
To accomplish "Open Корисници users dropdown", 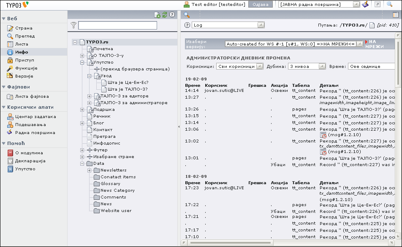I will [240, 67].
